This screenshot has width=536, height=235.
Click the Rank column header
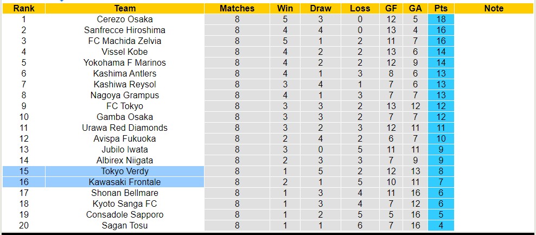[x=24, y=8]
